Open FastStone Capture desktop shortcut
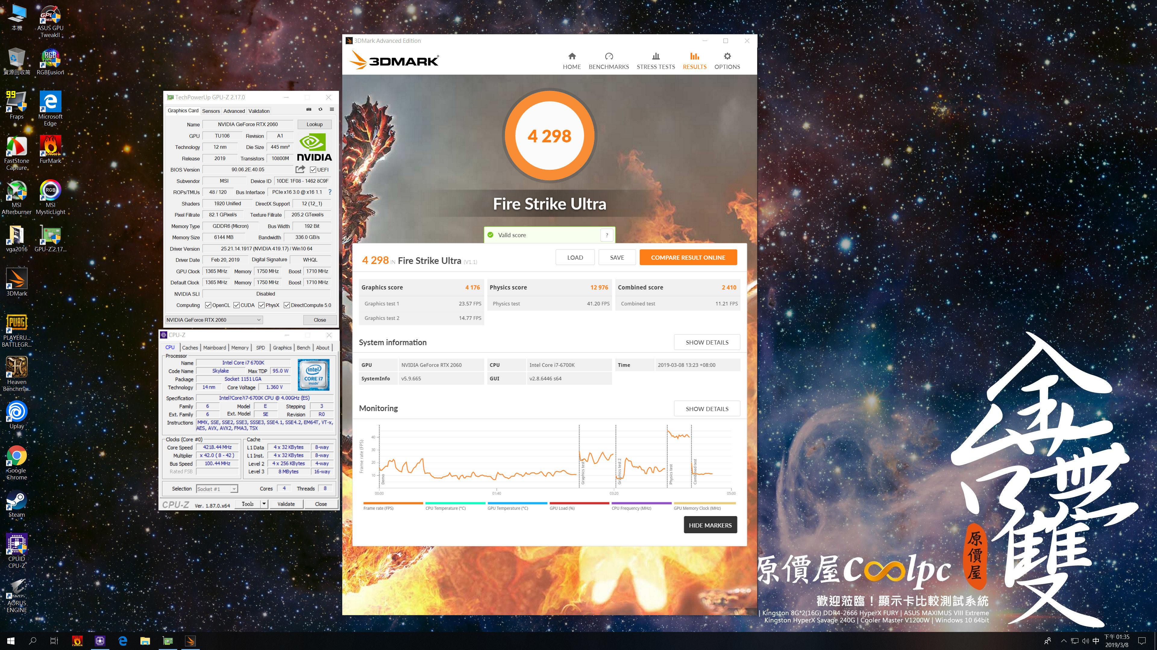The width and height of the screenshot is (1157, 650). click(17, 153)
